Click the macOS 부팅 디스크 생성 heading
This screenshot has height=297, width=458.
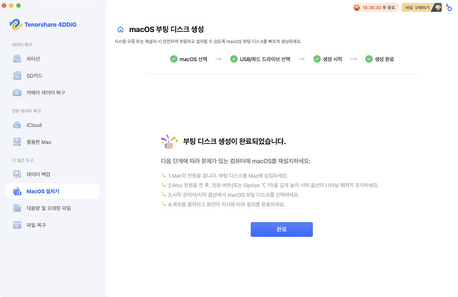pos(167,29)
